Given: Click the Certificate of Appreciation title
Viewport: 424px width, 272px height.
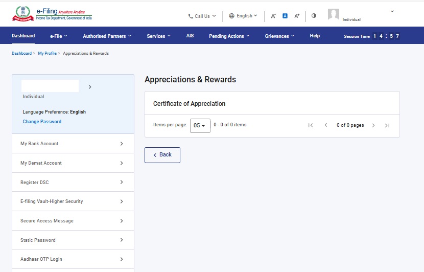Looking at the screenshot, I should (x=190, y=104).
